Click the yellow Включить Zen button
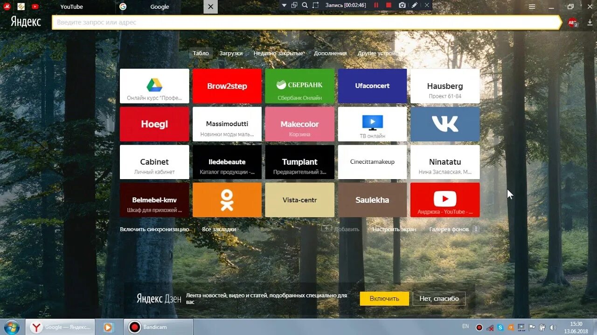The image size is (597, 335). (x=384, y=299)
